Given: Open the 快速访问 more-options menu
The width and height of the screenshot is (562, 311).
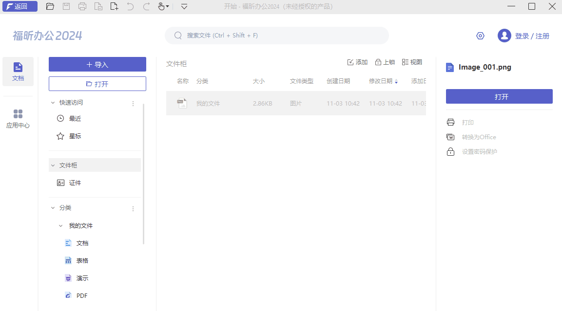Looking at the screenshot, I should click(x=133, y=103).
